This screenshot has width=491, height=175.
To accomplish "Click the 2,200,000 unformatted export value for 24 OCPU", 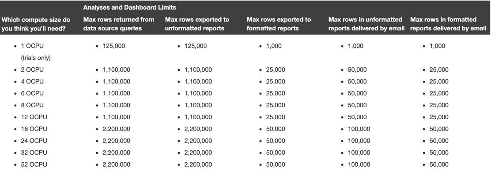I will click(x=198, y=141).
